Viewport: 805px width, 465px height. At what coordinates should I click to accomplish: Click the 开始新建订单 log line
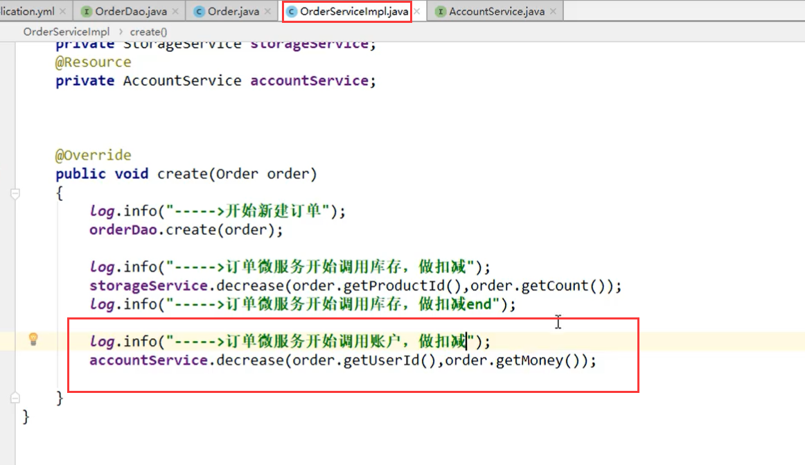218,211
